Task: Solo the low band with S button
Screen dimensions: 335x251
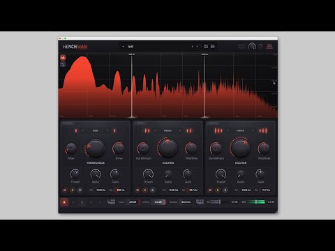Action: pos(73,190)
